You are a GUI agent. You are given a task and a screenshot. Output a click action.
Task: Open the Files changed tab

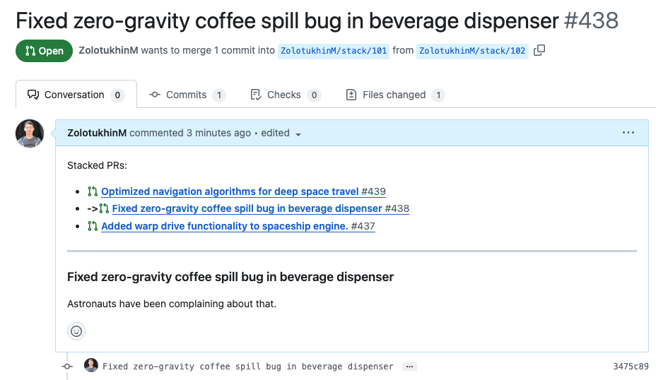[394, 95]
